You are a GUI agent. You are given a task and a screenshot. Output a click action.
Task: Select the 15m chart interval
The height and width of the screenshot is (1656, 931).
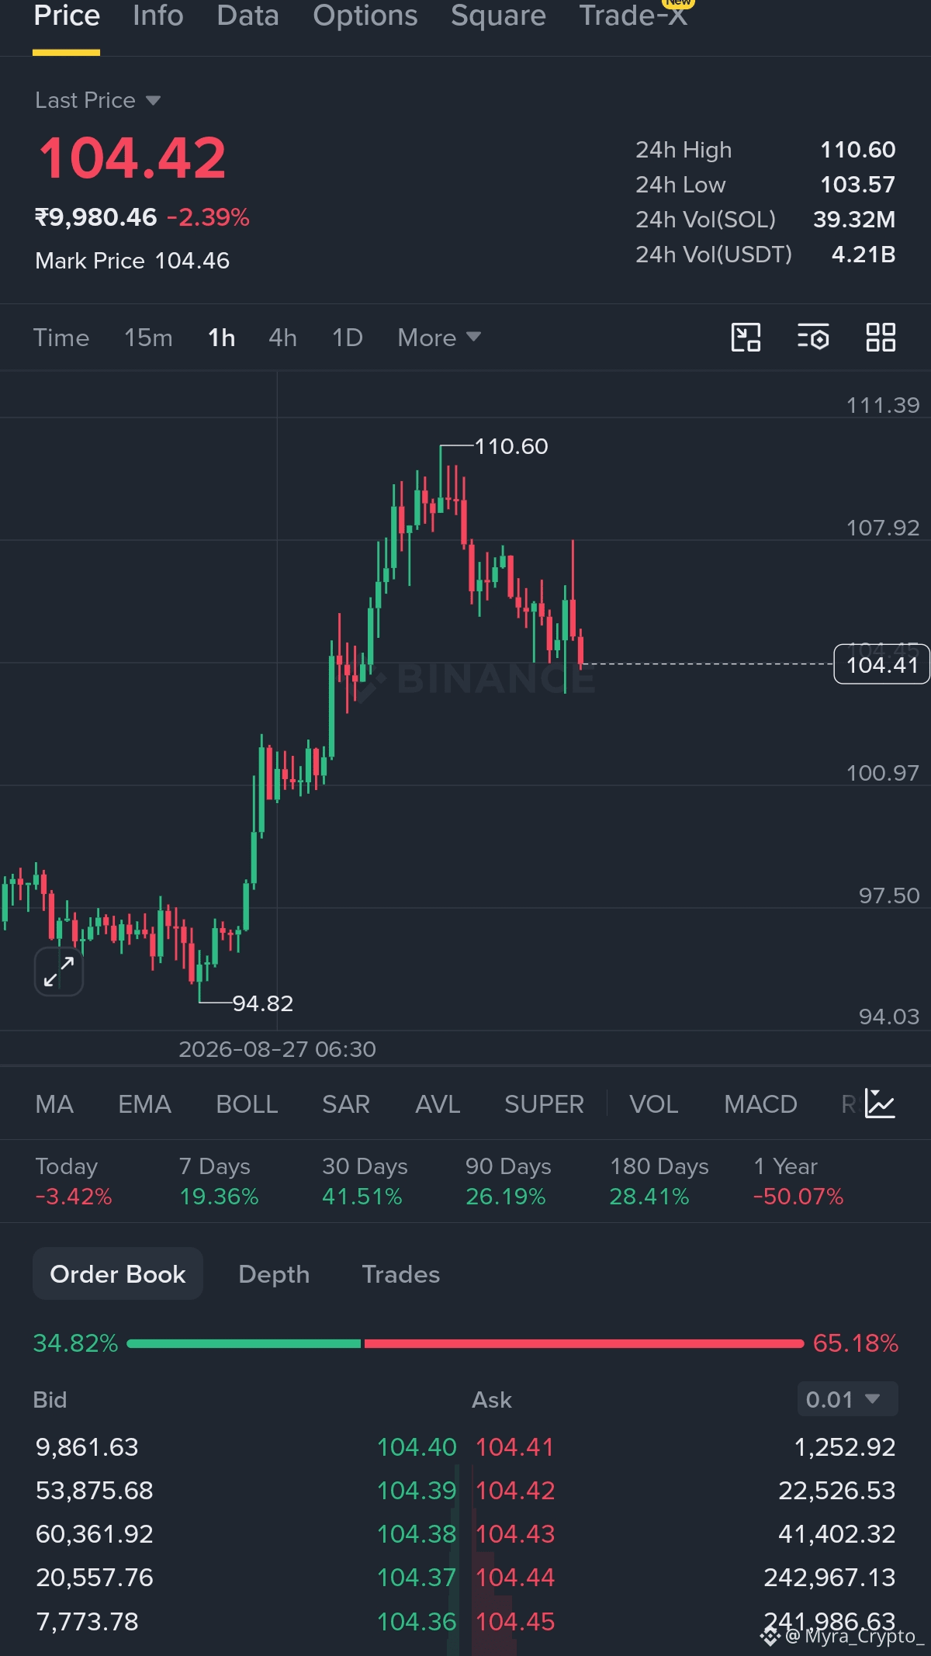point(148,338)
